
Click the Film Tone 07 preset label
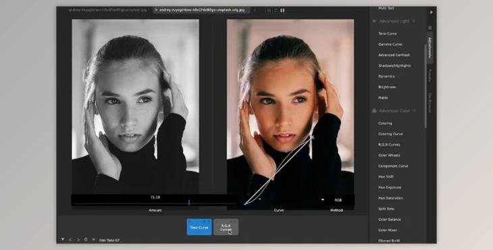pos(109,241)
